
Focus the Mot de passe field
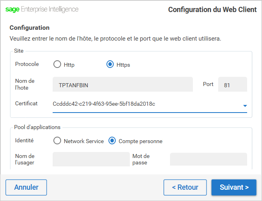click(x=208, y=159)
